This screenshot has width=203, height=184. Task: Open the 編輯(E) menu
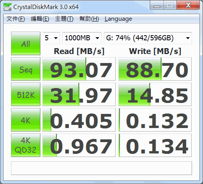pyautogui.click(x=40, y=19)
